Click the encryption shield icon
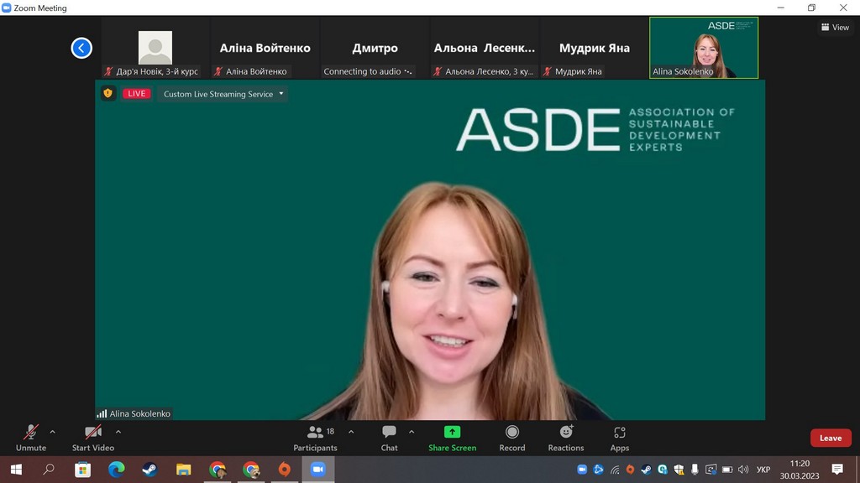The width and height of the screenshot is (860, 483). point(107,94)
